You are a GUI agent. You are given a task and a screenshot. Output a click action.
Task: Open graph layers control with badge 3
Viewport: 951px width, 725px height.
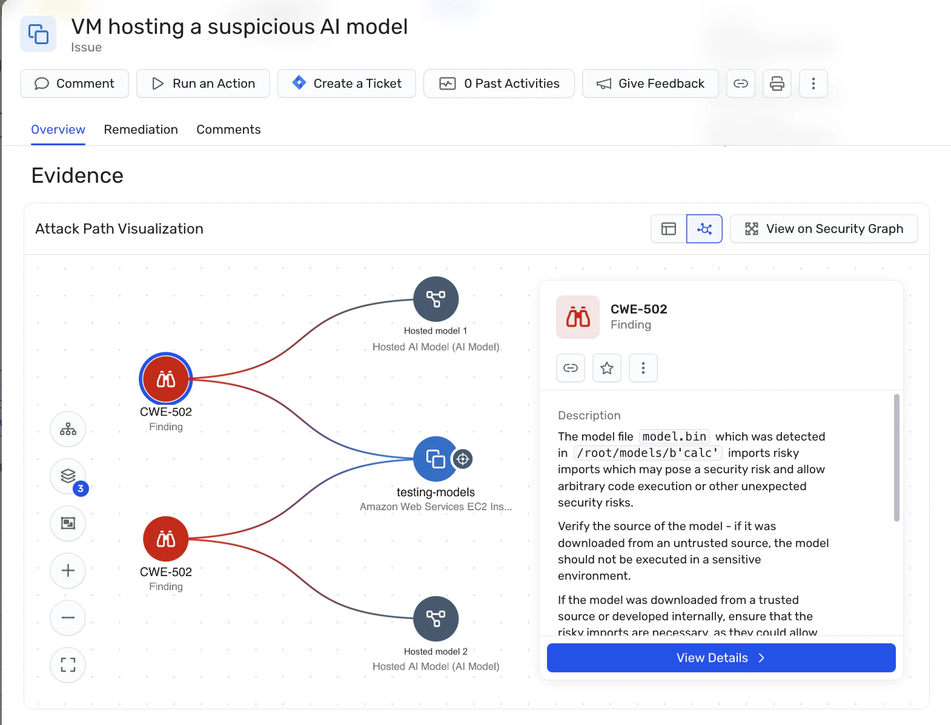[x=68, y=476]
